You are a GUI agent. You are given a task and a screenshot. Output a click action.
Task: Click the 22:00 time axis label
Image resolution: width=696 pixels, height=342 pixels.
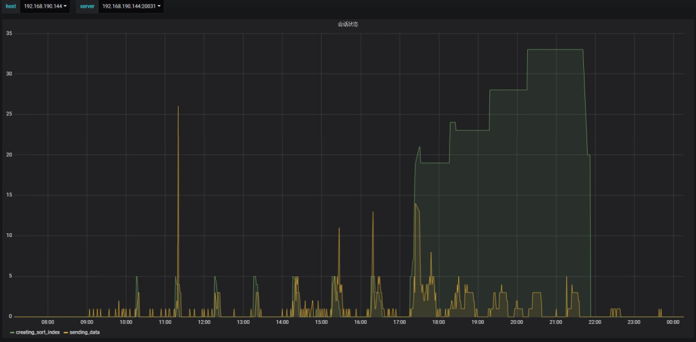pos(595,322)
